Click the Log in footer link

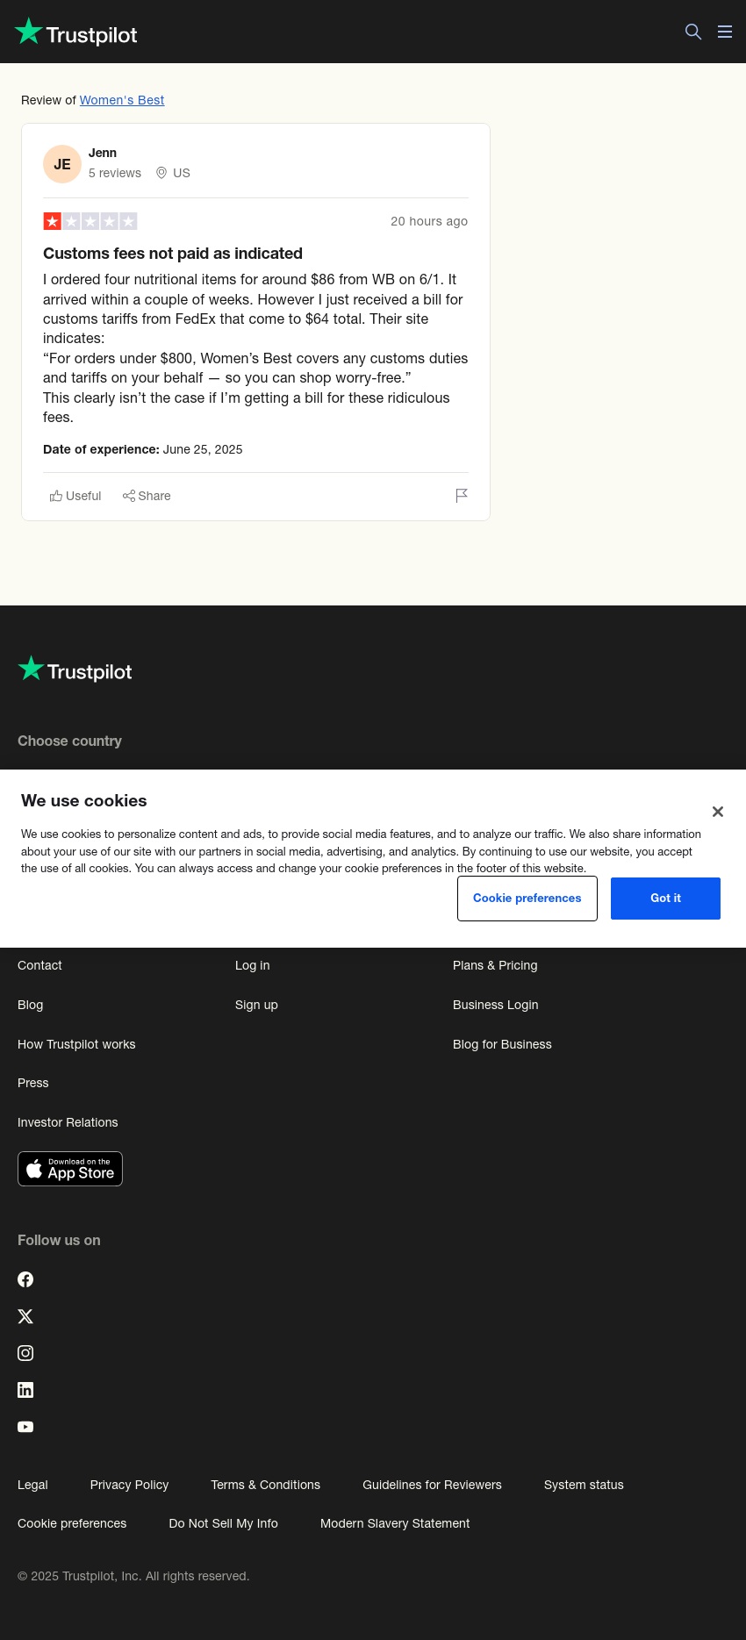(x=253, y=965)
